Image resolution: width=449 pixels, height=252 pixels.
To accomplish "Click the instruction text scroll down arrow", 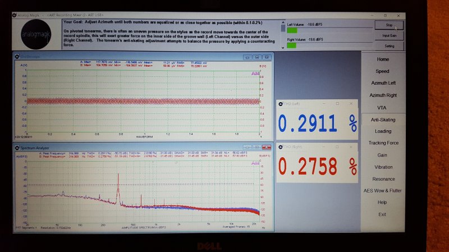I will 283,48.
